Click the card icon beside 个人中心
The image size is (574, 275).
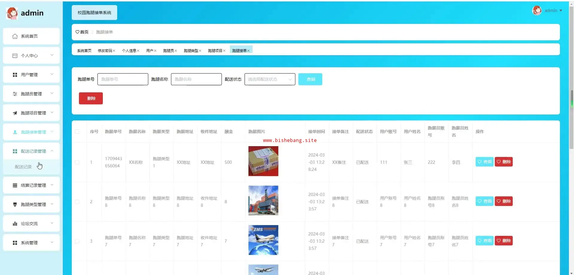[x=15, y=56]
